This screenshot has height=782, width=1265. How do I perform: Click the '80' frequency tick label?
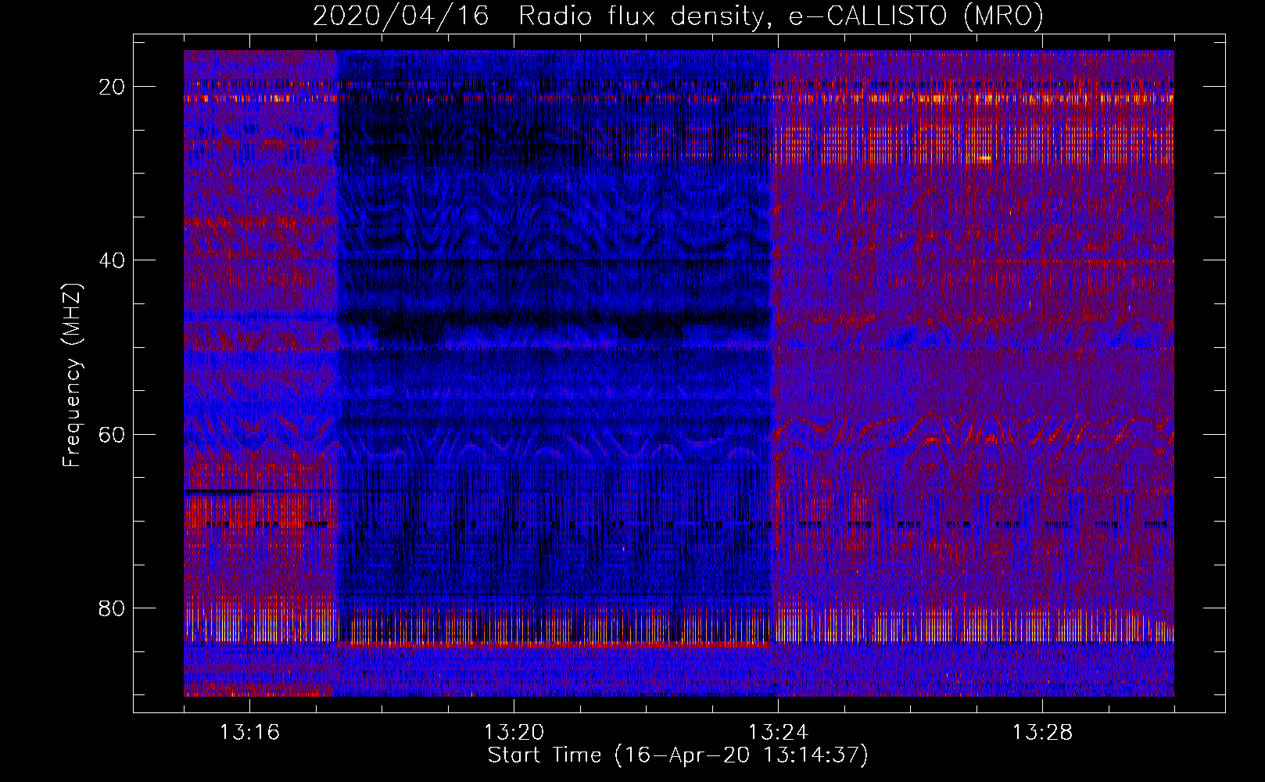pos(113,608)
